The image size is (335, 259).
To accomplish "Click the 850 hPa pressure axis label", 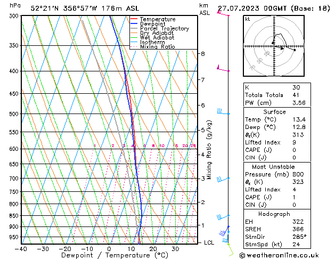I will (x=15, y=216).
